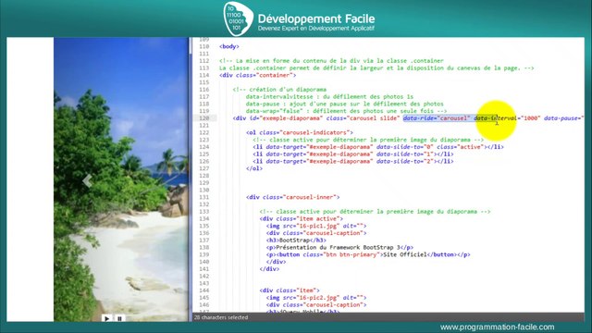Click the <div class="item active"> line
Screen dimensions: 592x333
pyautogui.click(x=301, y=218)
